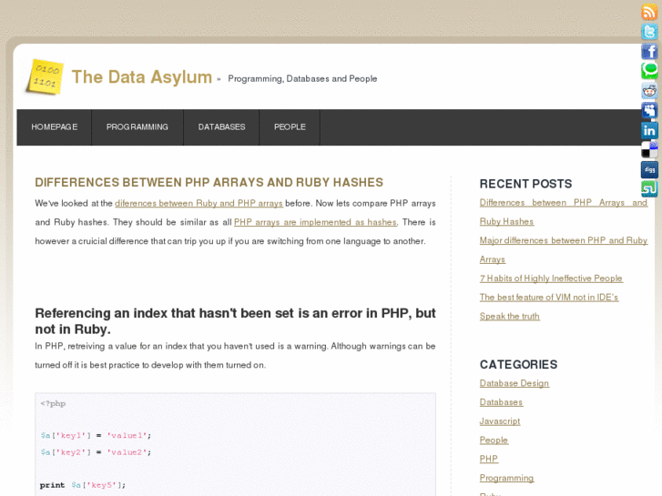Browse the PHP category
Image resolution: width=662 pixels, height=496 pixels.
point(489,460)
